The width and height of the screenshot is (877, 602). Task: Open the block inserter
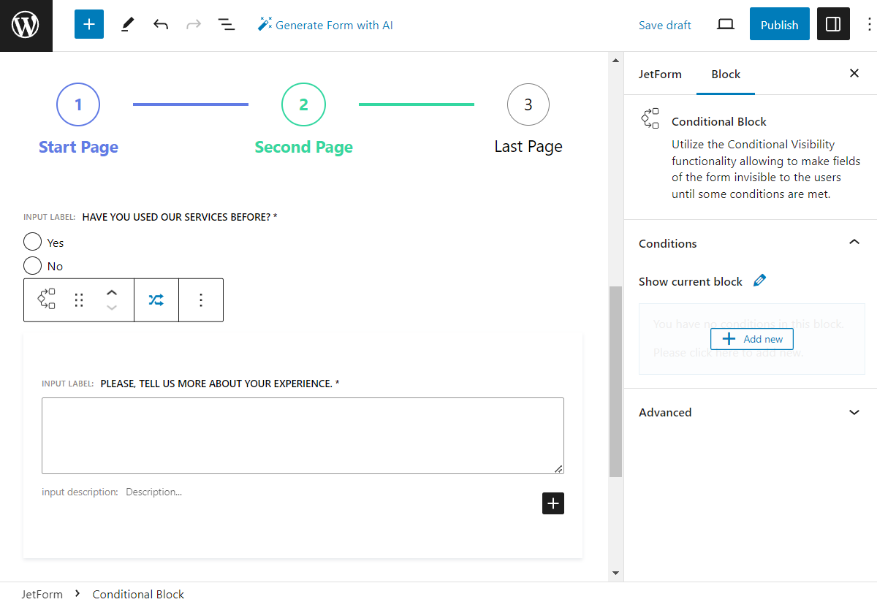88,24
